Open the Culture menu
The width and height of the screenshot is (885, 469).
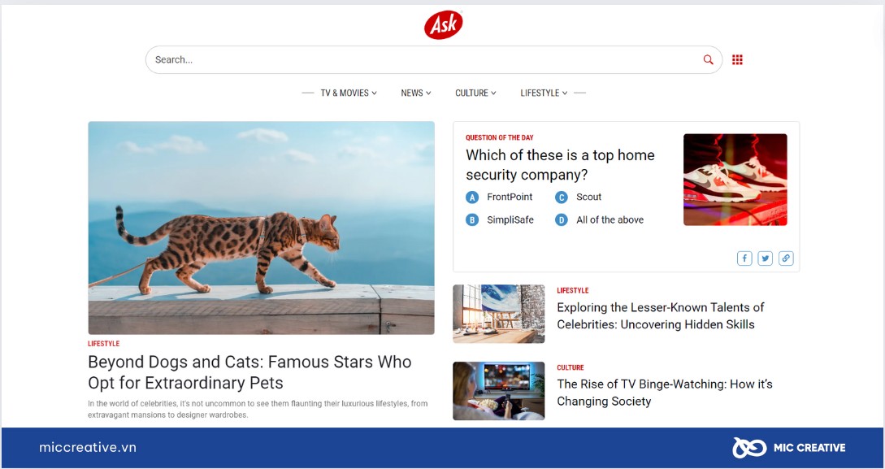(475, 93)
